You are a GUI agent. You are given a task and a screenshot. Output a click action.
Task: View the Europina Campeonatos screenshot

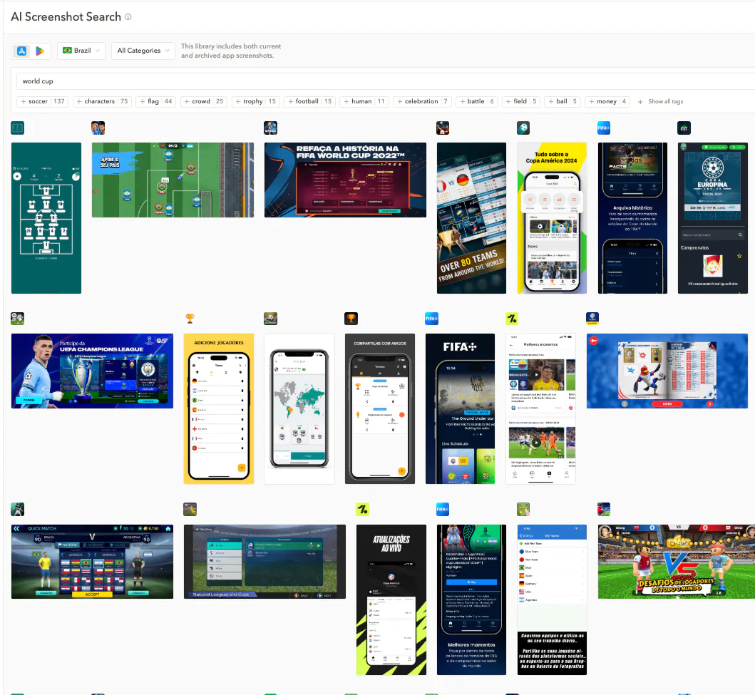(713, 218)
